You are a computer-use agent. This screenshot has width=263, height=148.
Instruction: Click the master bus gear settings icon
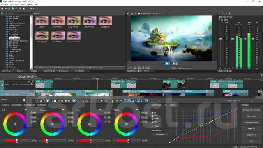219,14
